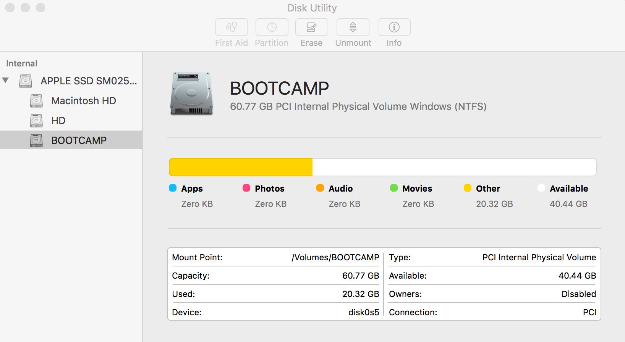Click the Internal sidebar section header
The width and height of the screenshot is (625, 342).
coord(22,63)
